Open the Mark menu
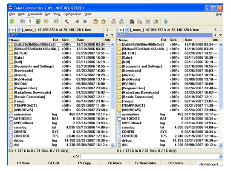This screenshot has height=171, width=231. click(21, 14)
